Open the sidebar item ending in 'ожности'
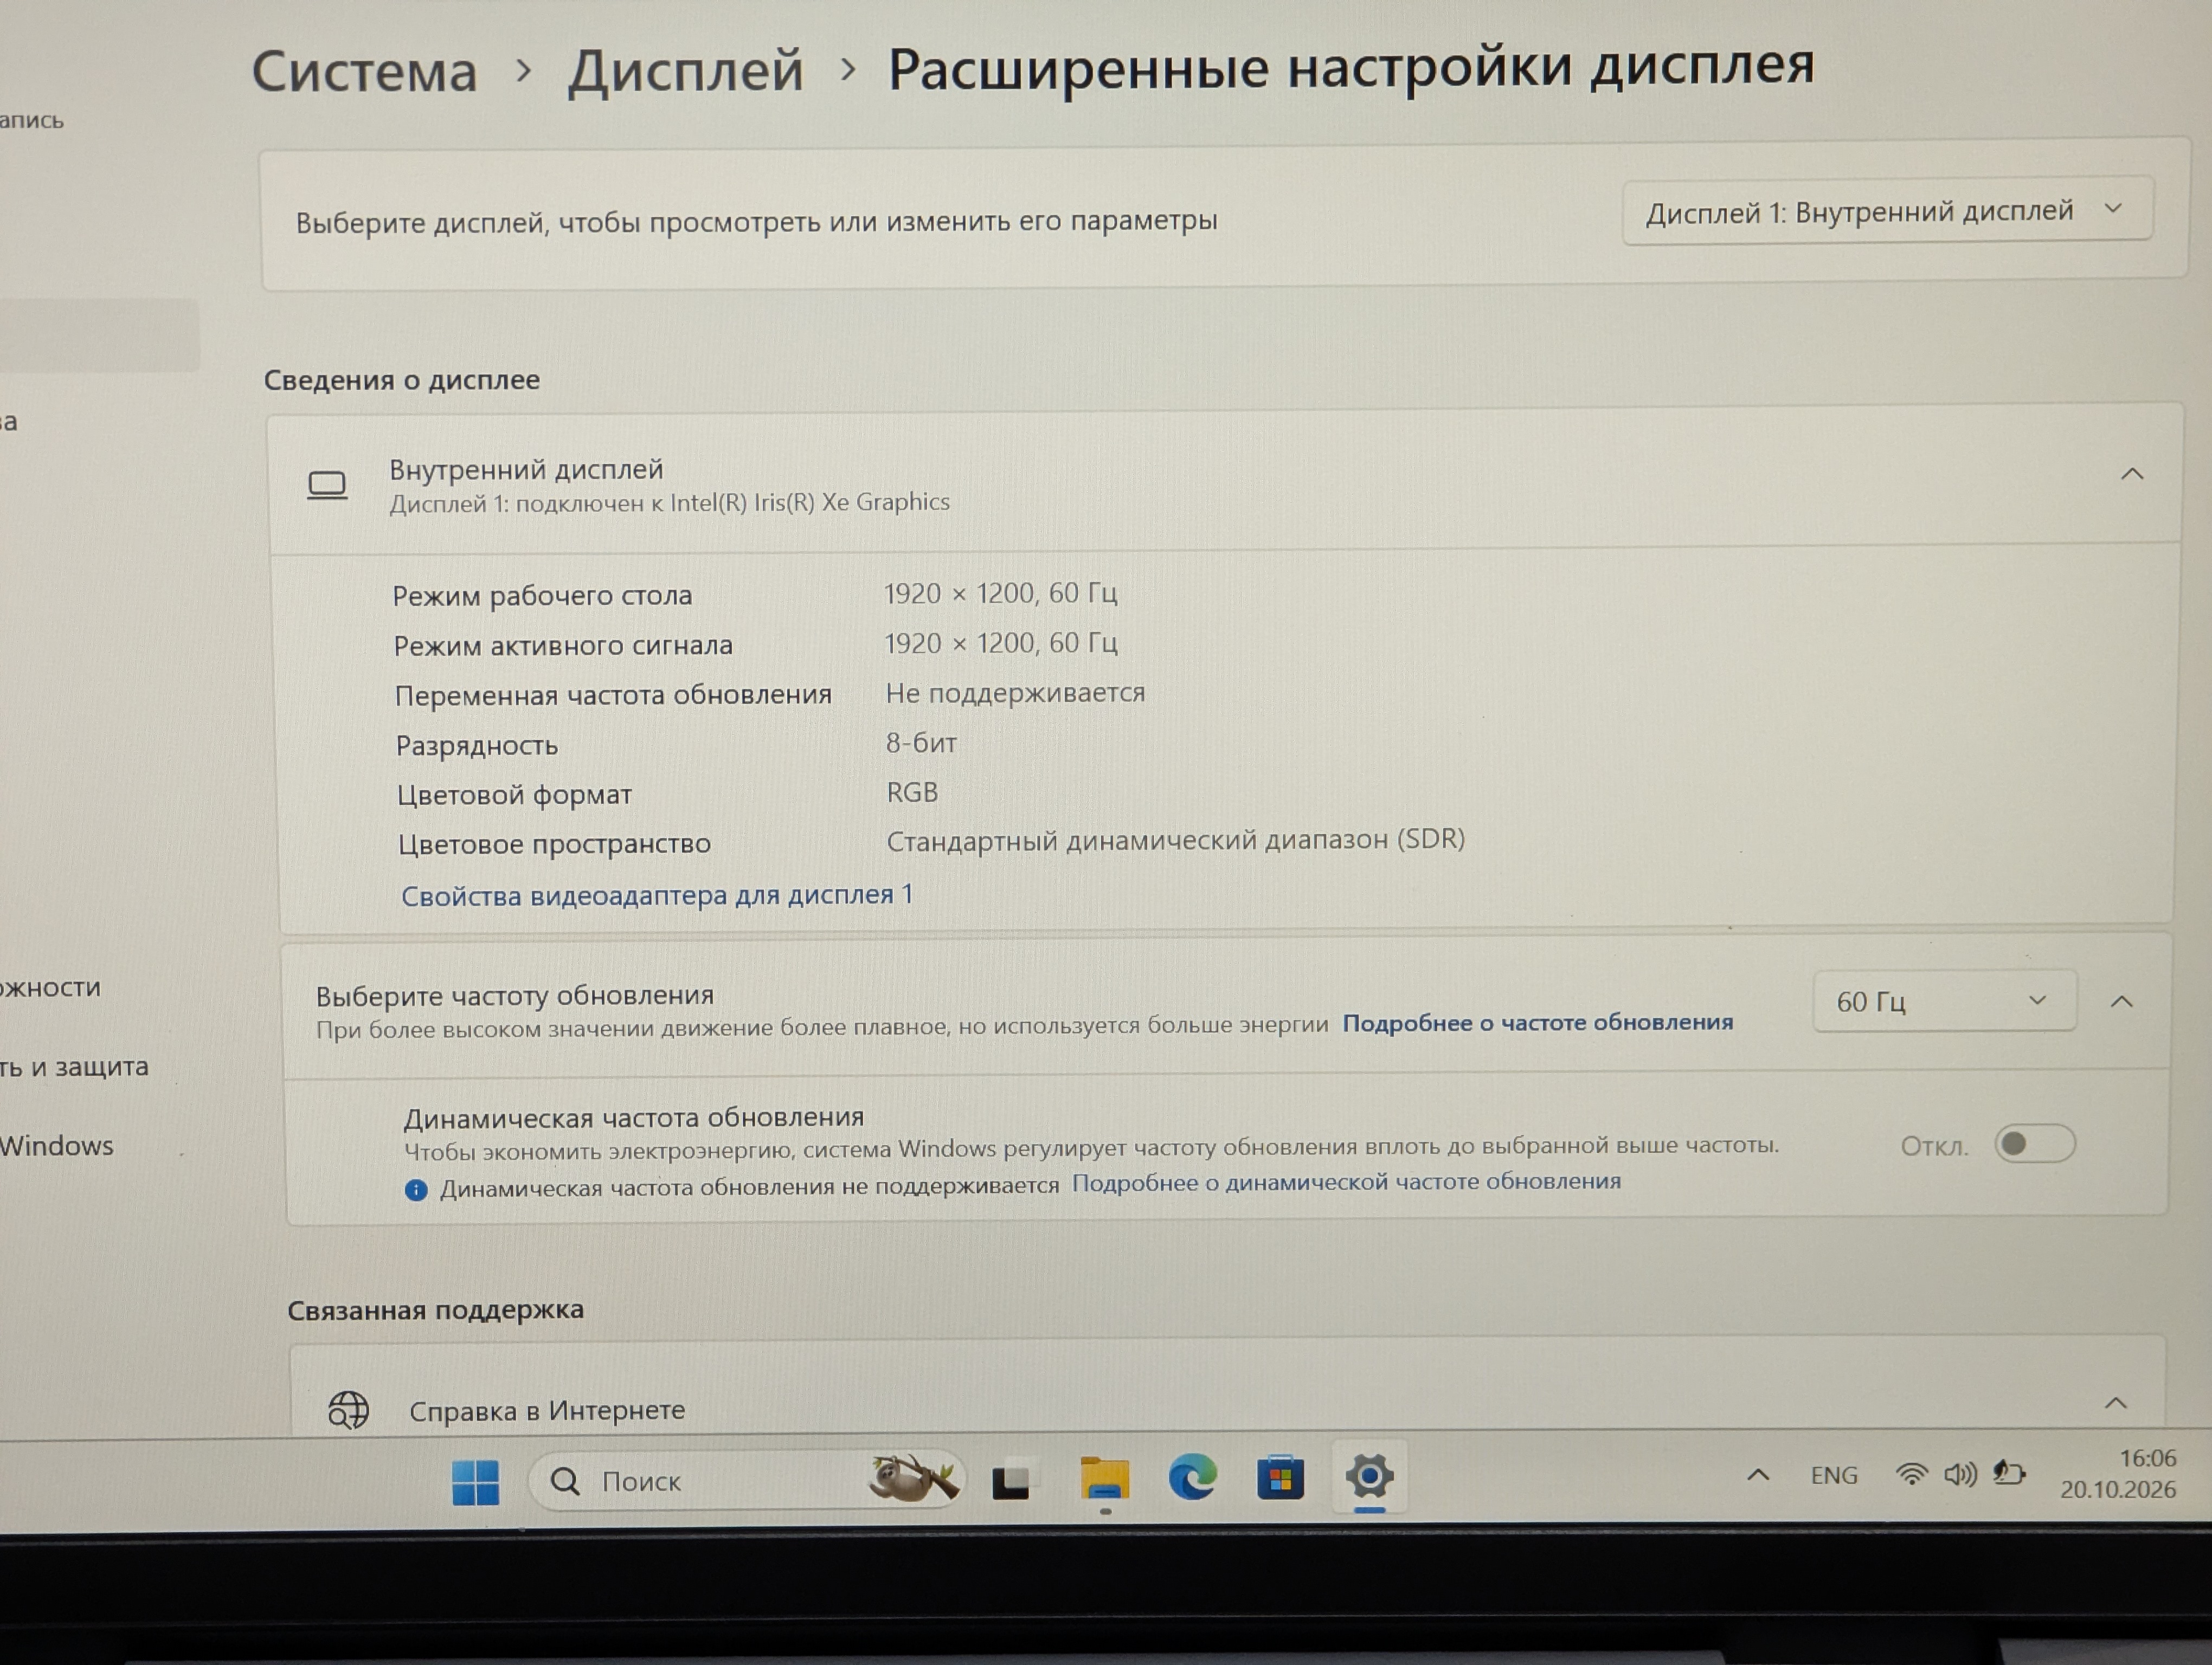 (x=50, y=988)
